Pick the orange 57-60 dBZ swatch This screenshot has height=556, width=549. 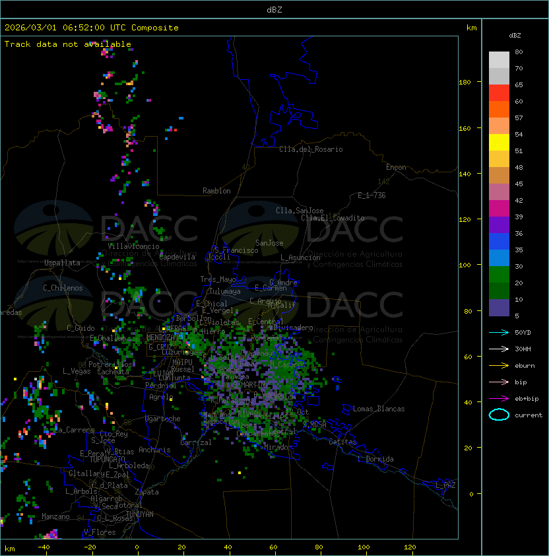pos(499,109)
